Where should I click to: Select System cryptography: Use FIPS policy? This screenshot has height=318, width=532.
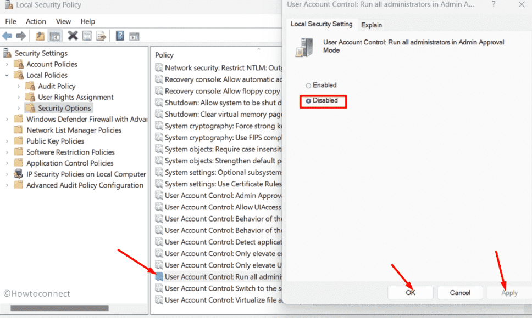223,138
